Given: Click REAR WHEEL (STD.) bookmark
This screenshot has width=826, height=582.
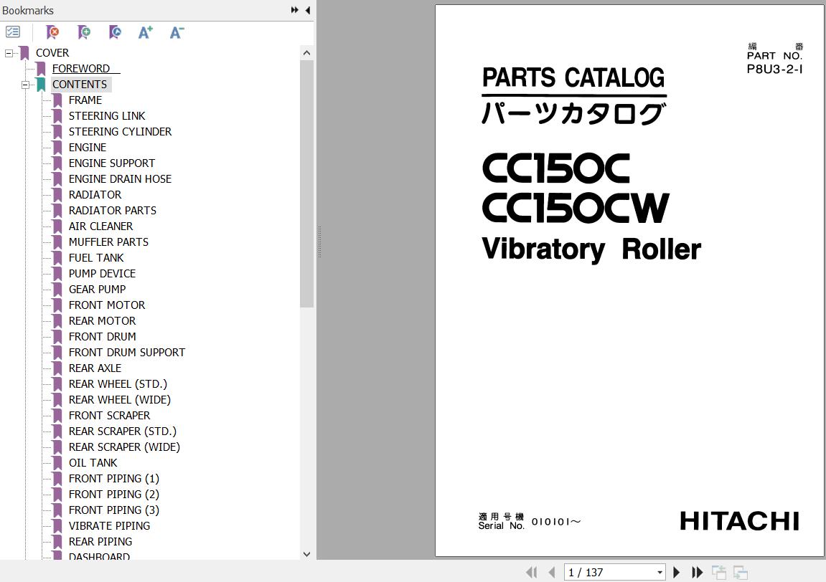Looking at the screenshot, I should [x=118, y=384].
